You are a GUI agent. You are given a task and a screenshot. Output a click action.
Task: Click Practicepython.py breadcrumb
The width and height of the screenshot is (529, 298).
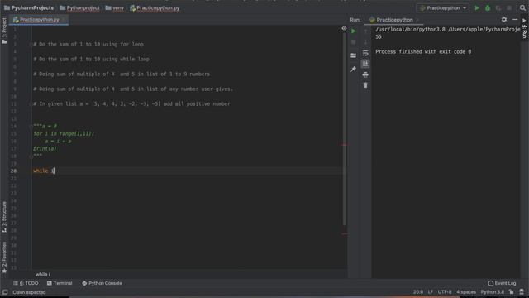click(155, 7)
